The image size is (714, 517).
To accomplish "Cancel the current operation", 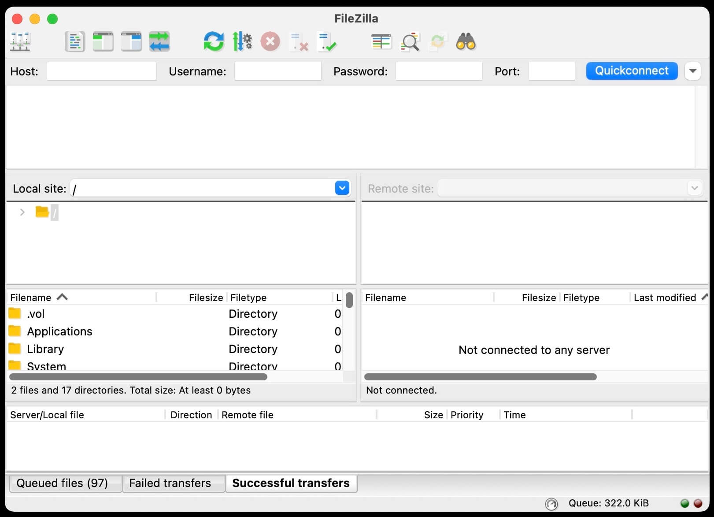I will pyautogui.click(x=270, y=42).
